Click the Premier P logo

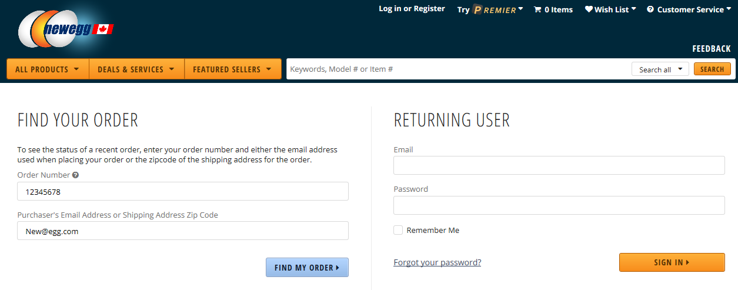(478, 9)
